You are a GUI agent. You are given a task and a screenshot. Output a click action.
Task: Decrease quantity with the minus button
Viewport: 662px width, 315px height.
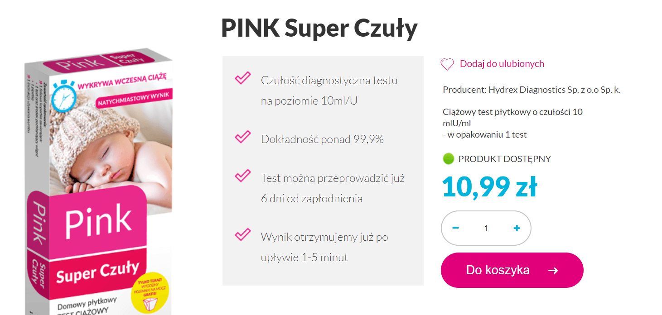(x=456, y=228)
